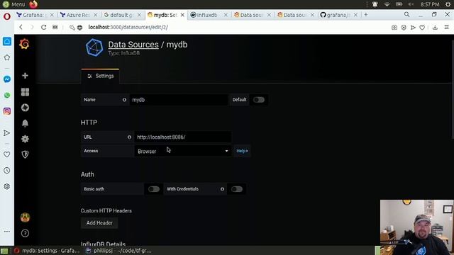This screenshot has height=255, width=454.
Task: Click the Create plus icon in Grafana sidebar
Action: [x=26, y=76]
